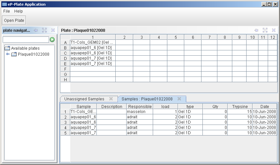Select Plaque01022008 in the plate tree
Image resolution: width=280 pixels, height=165 pixels.
click(33, 54)
